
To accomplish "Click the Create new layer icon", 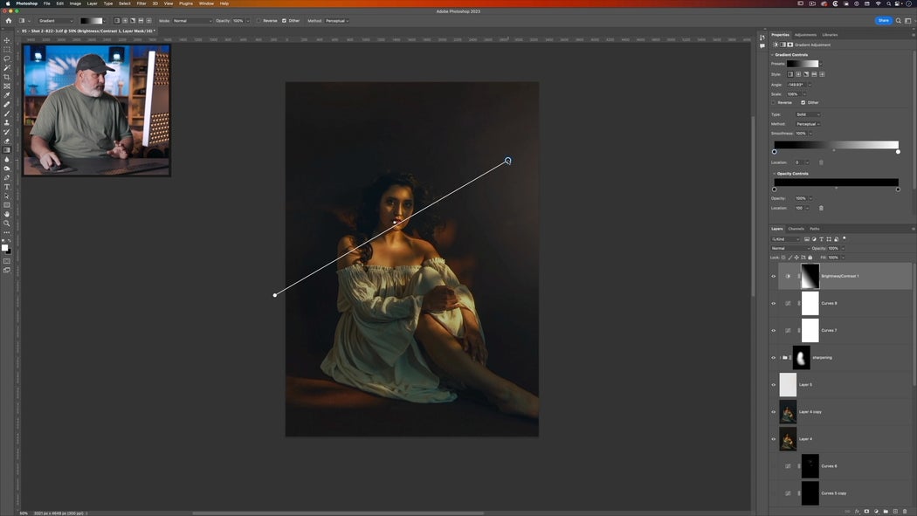I will 895,512.
